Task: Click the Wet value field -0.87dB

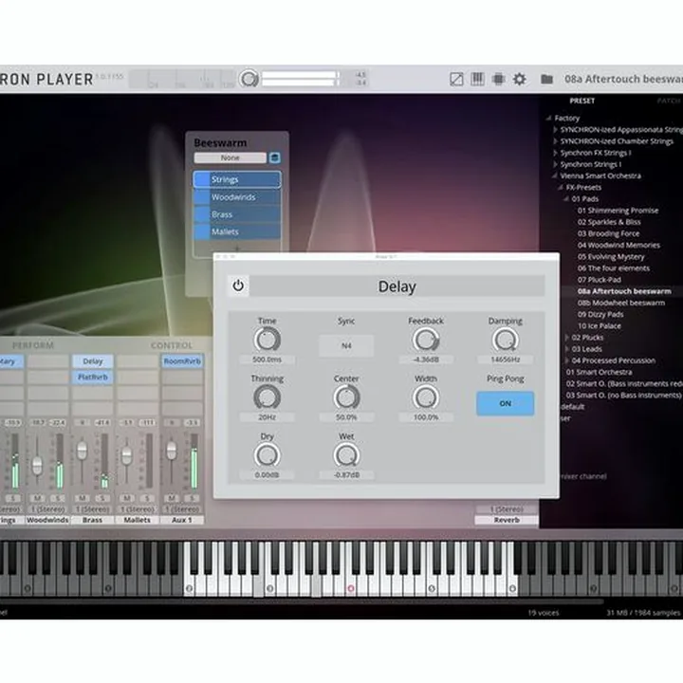Action: tap(346, 475)
